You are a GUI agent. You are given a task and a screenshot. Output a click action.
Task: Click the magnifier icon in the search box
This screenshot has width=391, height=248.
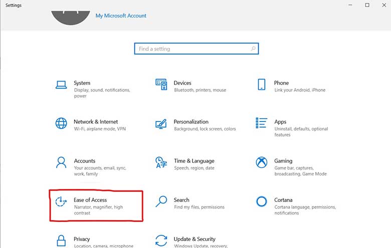pos(253,48)
